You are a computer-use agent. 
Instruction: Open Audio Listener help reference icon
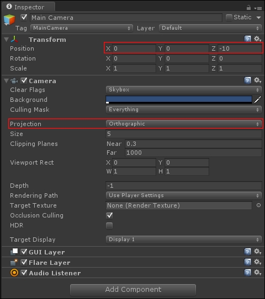click(247, 273)
